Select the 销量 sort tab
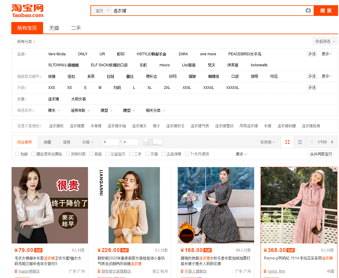Image resolution: width=339 pixels, height=278 pixels. pyautogui.click(x=47, y=142)
